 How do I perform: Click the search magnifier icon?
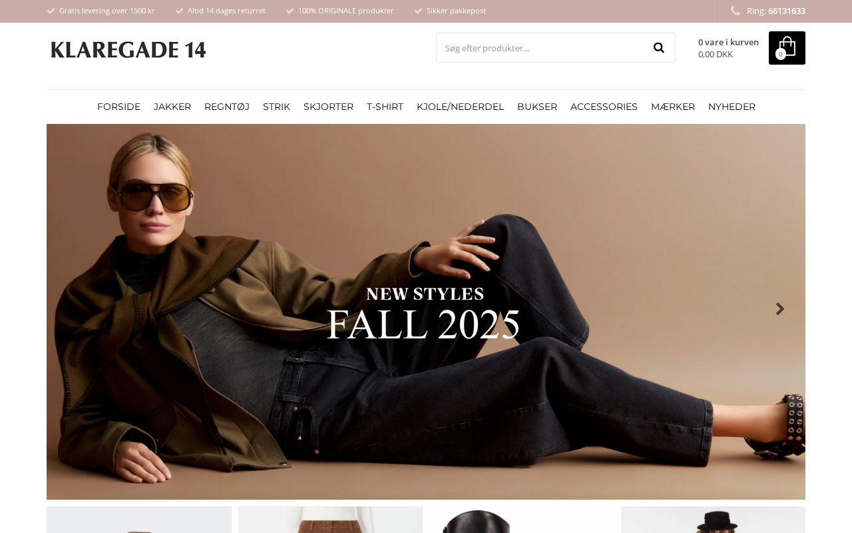[x=658, y=48]
